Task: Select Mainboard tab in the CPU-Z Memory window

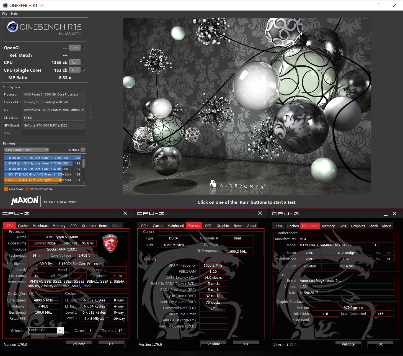Action: [x=176, y=226]
